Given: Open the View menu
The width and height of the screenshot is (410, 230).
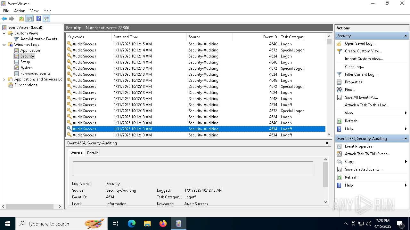Looking at the screenshot, I should [x=34, y=11].
